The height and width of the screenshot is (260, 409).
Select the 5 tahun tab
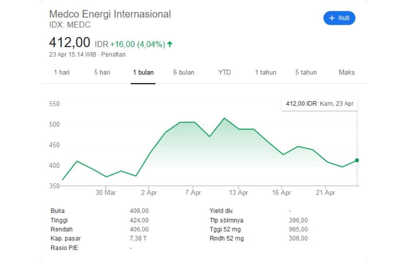coord(306,72)
